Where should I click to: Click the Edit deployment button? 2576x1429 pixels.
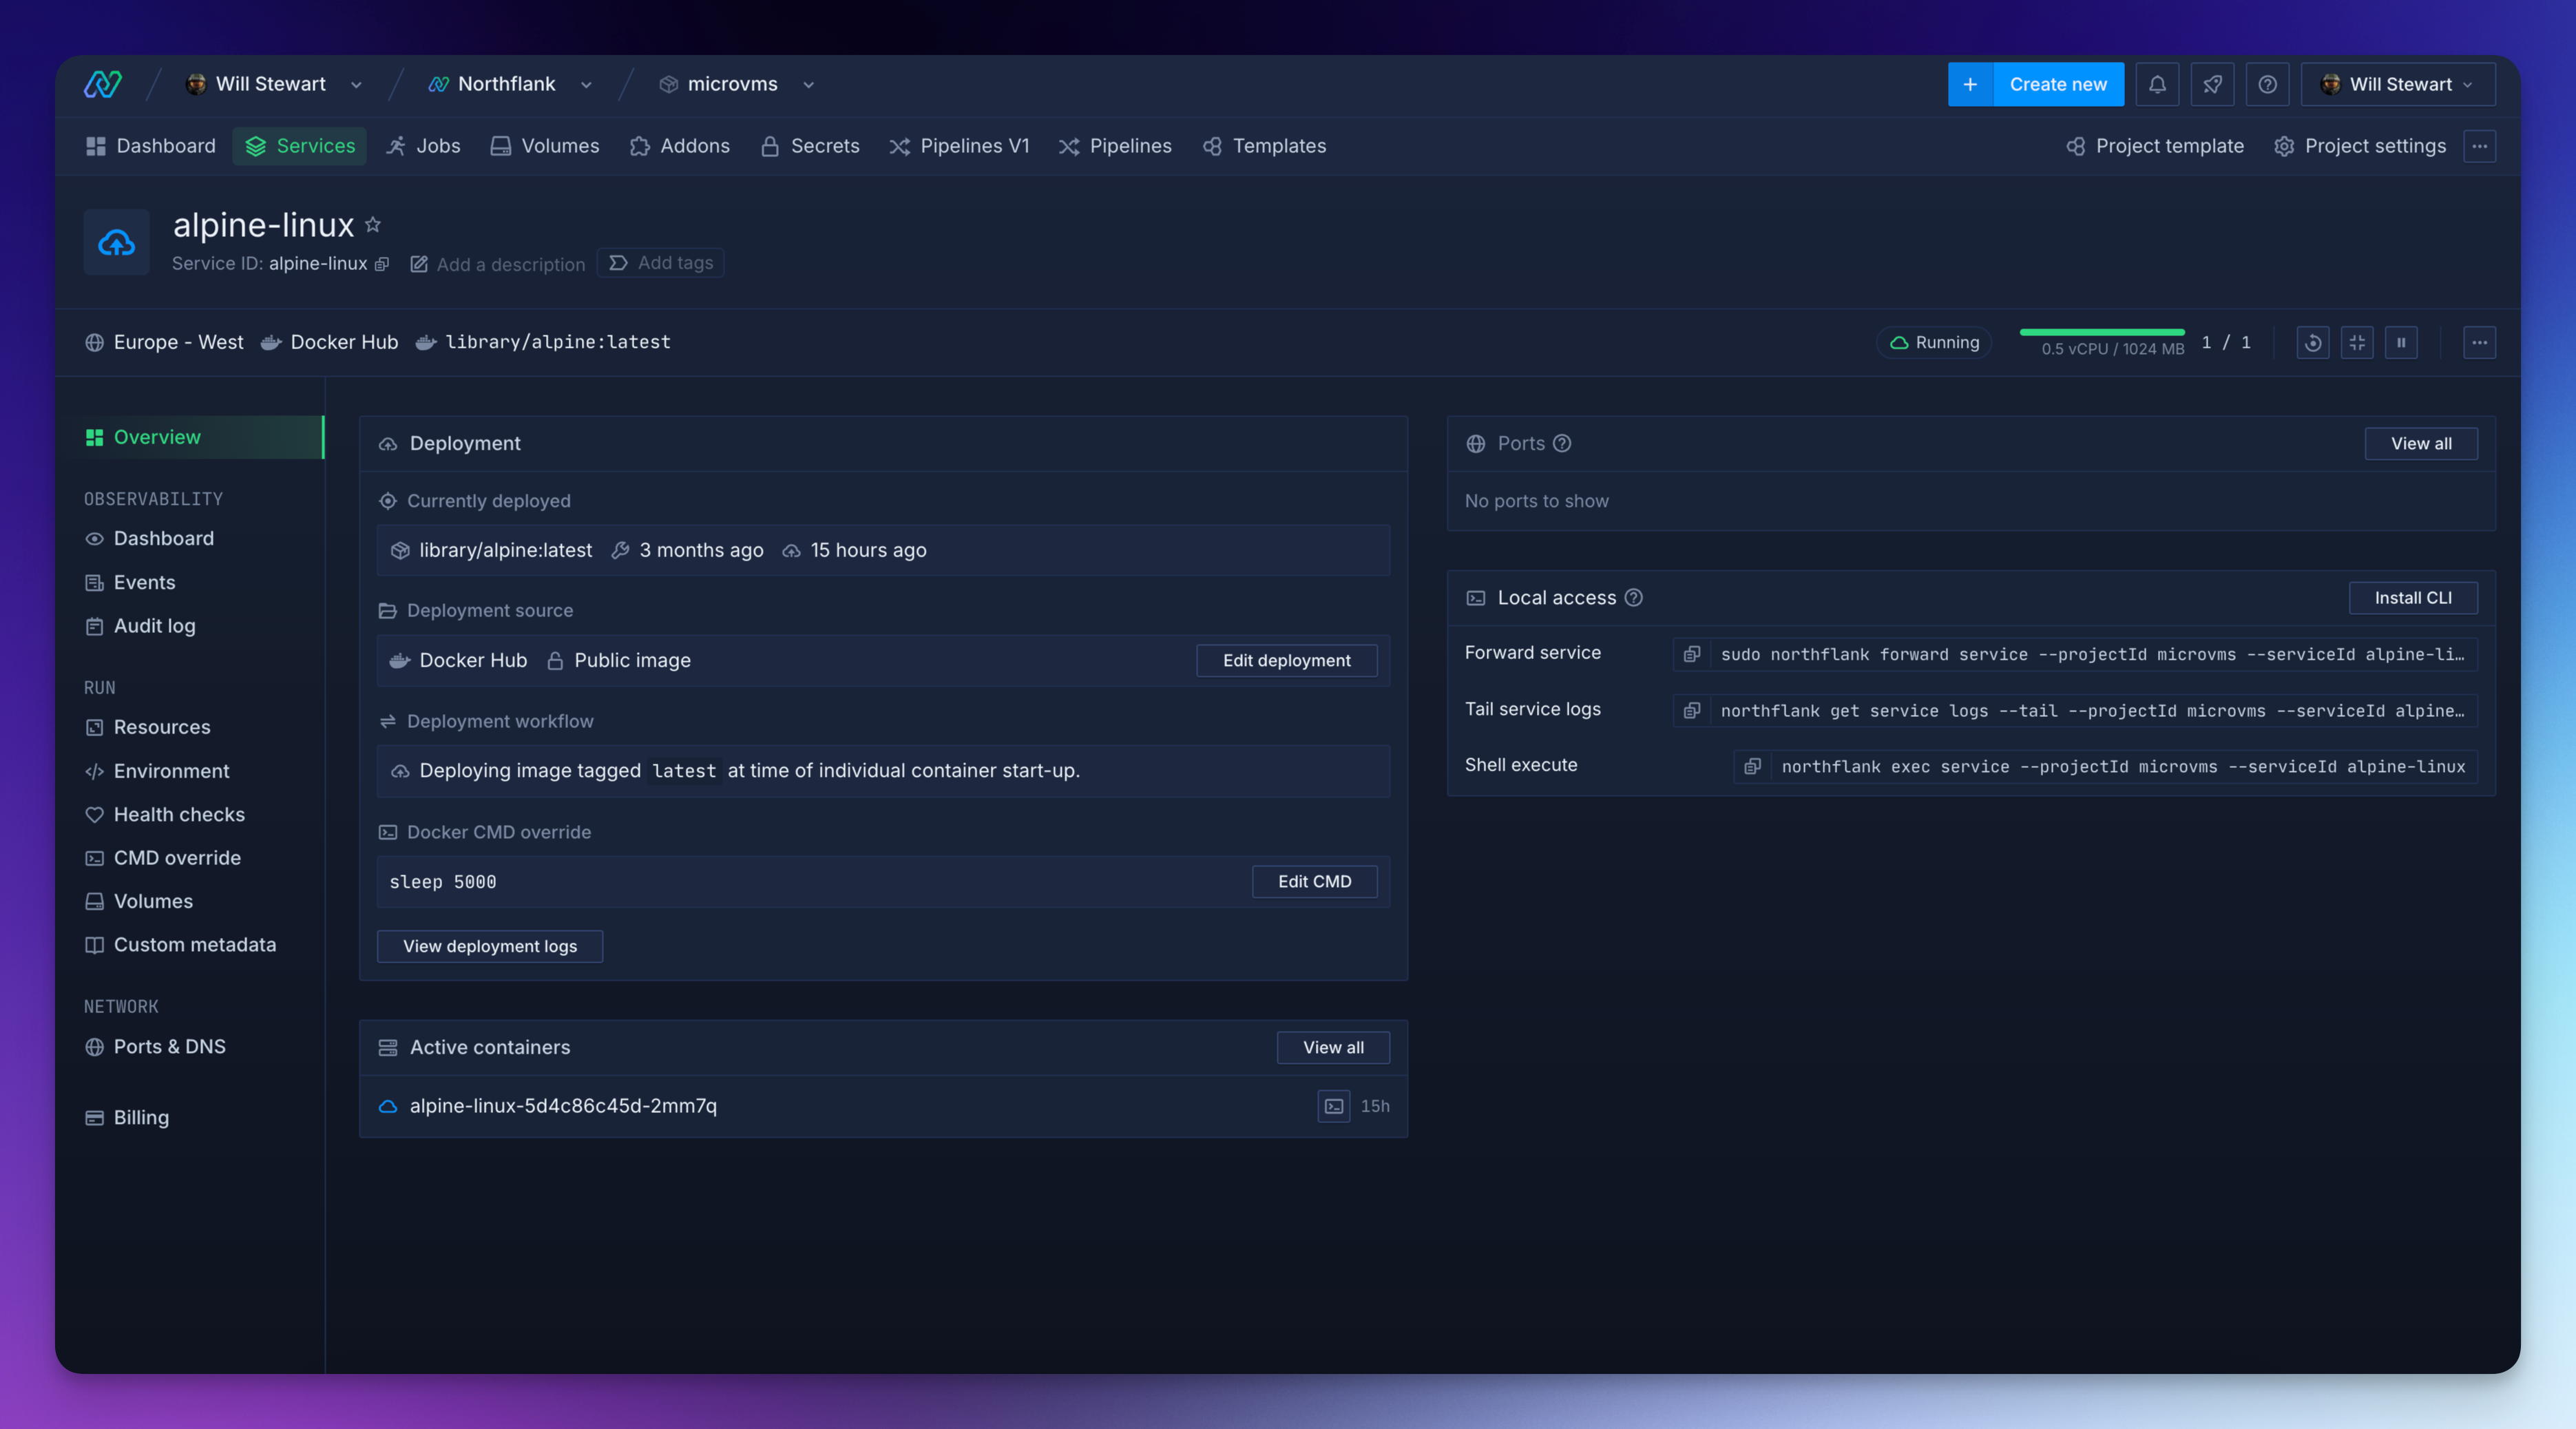[x=1286, y=661]
